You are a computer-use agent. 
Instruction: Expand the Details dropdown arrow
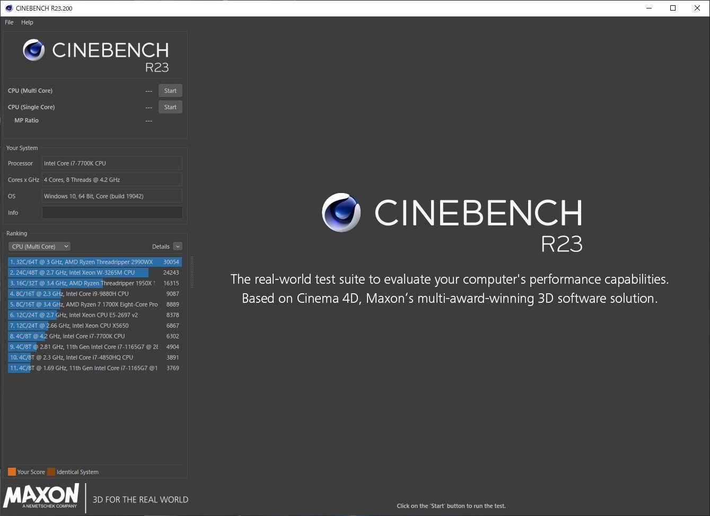point(178,247)
